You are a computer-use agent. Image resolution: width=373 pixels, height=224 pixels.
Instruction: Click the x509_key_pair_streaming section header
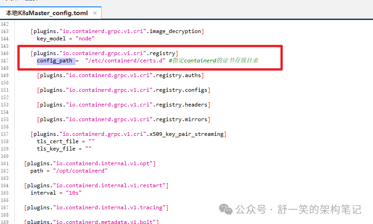(x=128, y=134)
